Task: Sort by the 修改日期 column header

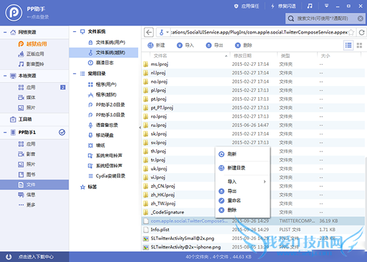Action: point(242,56)
